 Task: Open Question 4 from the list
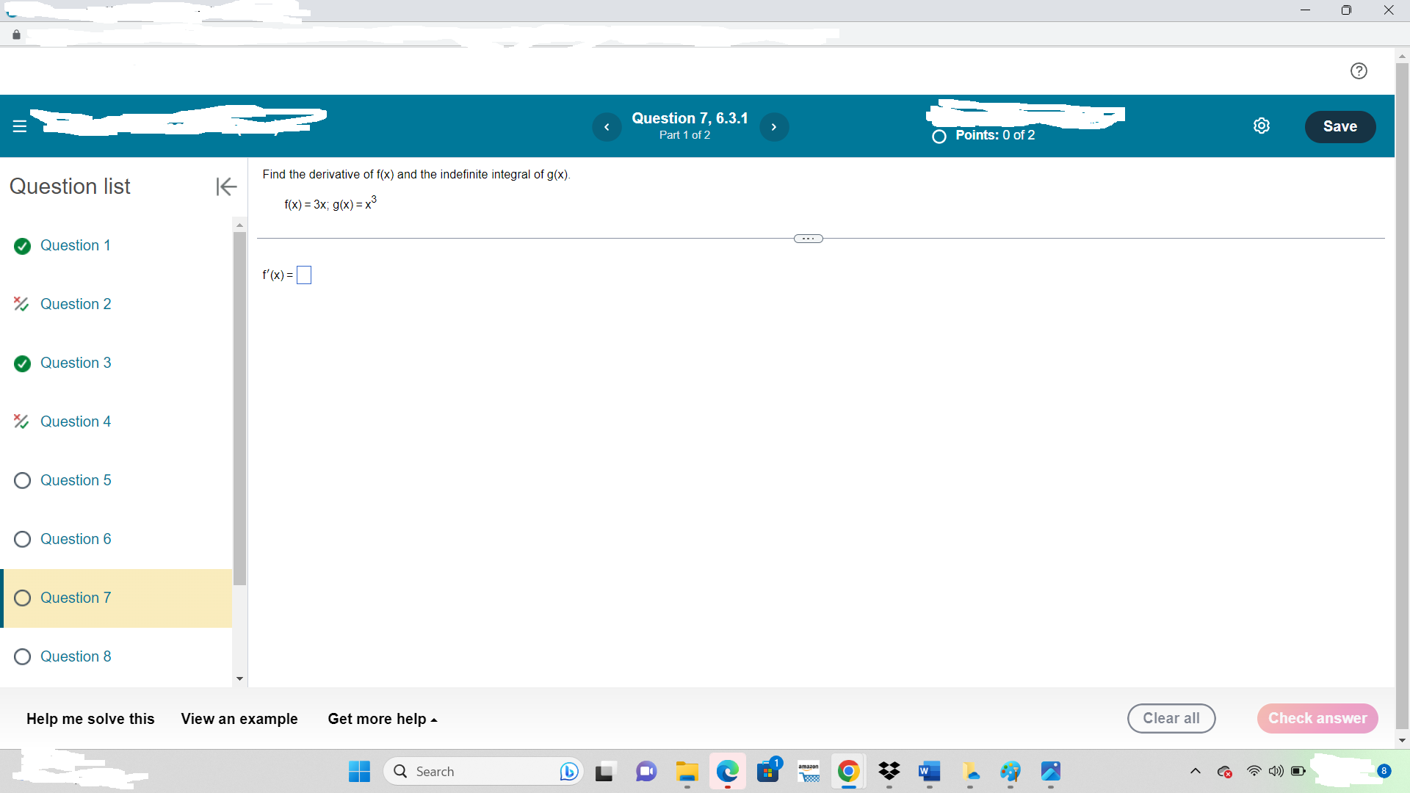click(x=76, y=421)
